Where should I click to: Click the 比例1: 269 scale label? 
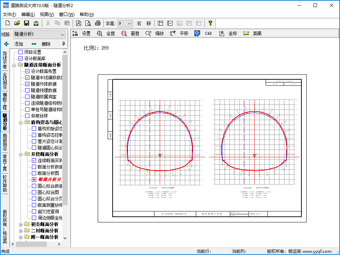click(96, 48)
